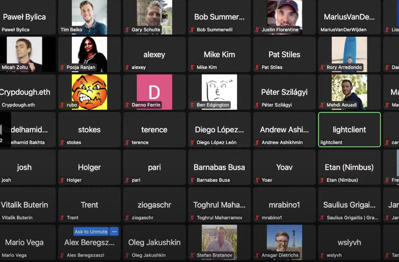Click the Péter Szilágyi participant tile
Screen dimensions: 399x262
coord(284,92)
